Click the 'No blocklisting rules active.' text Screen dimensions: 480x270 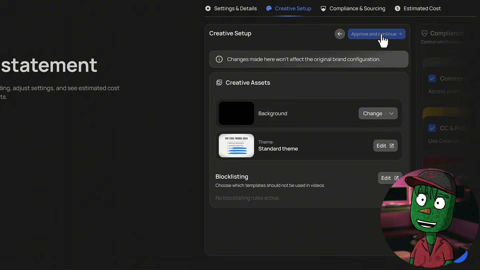tap(247, 198)
